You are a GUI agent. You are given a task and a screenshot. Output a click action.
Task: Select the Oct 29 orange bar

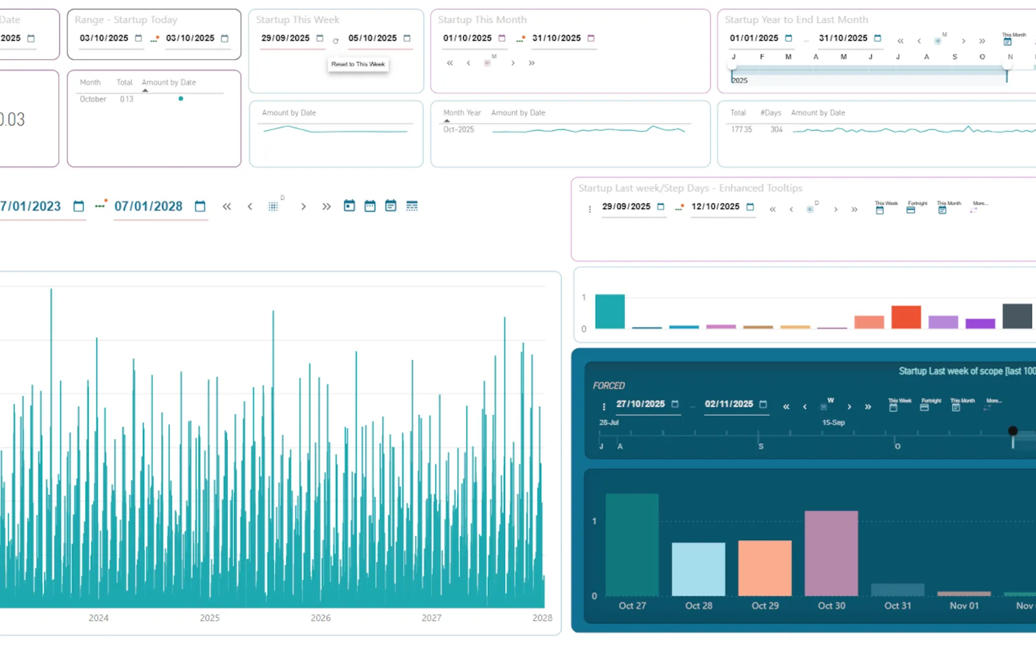(765, 568)
